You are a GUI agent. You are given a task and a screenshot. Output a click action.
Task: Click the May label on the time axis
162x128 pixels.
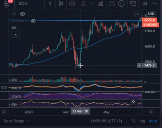106,112
